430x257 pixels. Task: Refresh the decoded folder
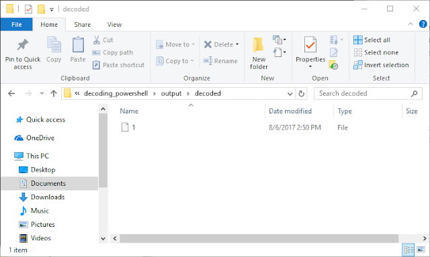[302, 94]
